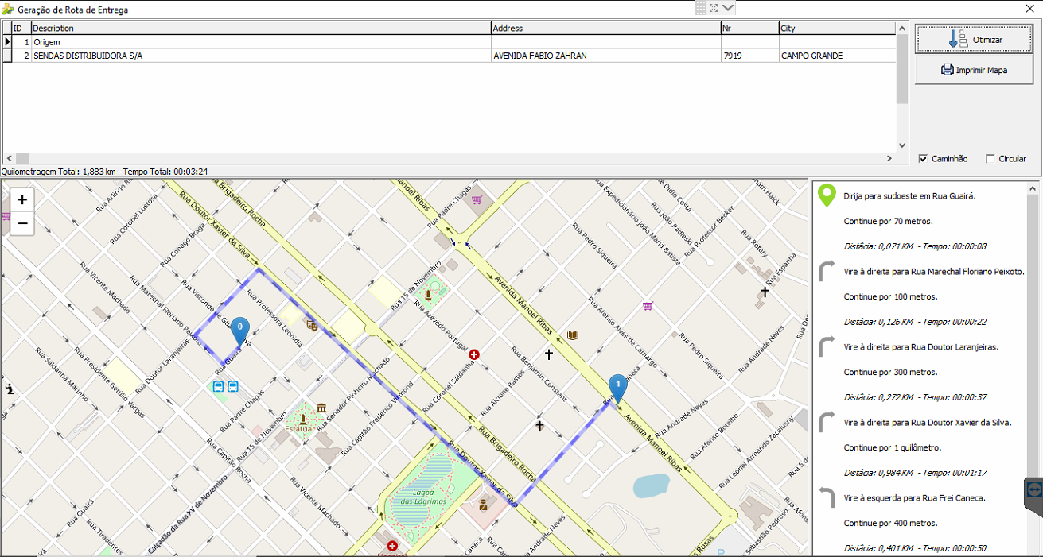Click turn-right arrow for Rua Doutor Xavier da Silva

point(827,422)
